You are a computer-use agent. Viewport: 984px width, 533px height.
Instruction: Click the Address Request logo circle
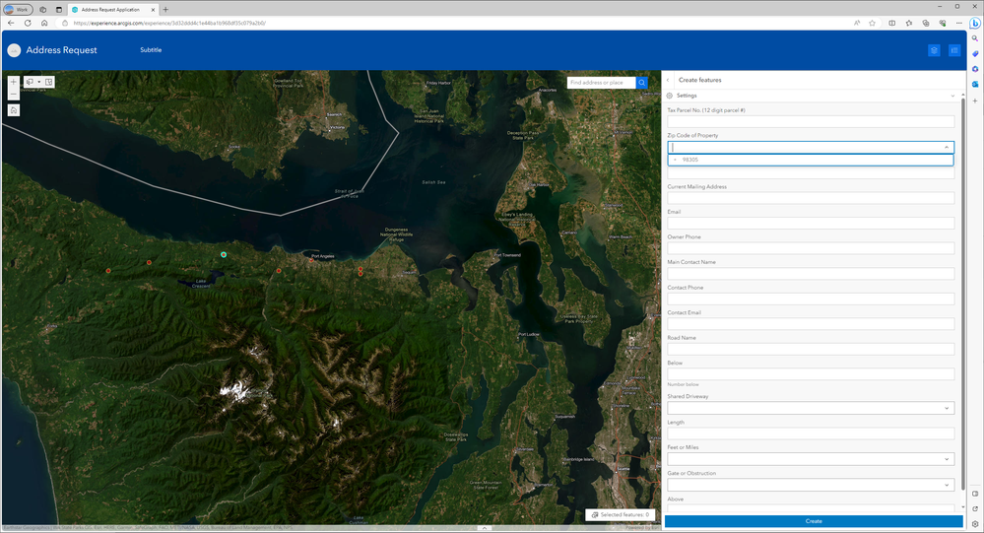pyautogui.click(x=14, y=50)
